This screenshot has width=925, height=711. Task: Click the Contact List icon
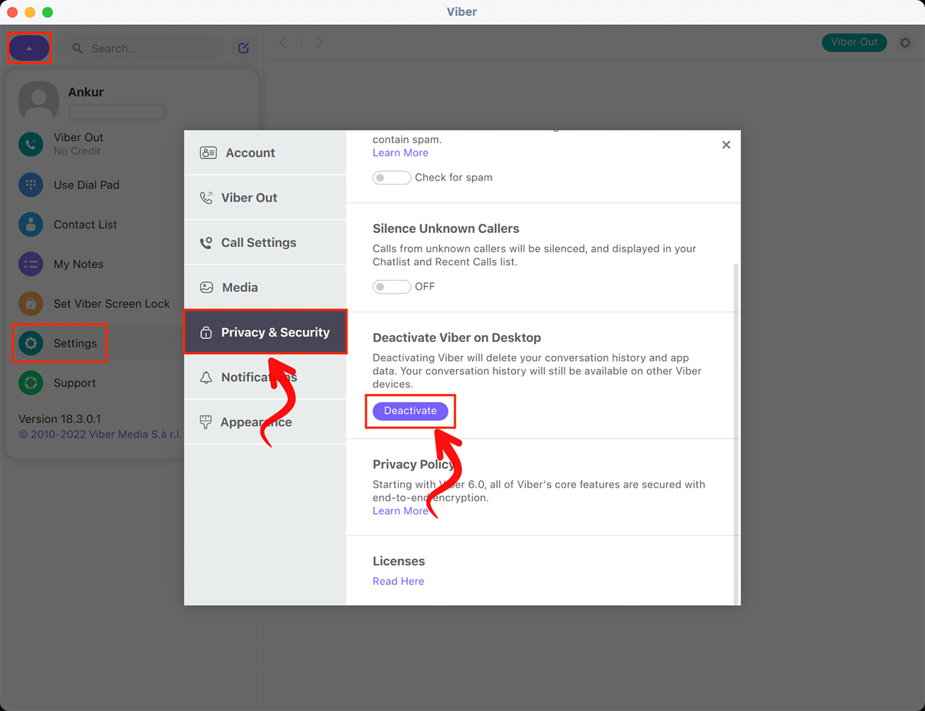pyautogui.click(x=31, y=224)
